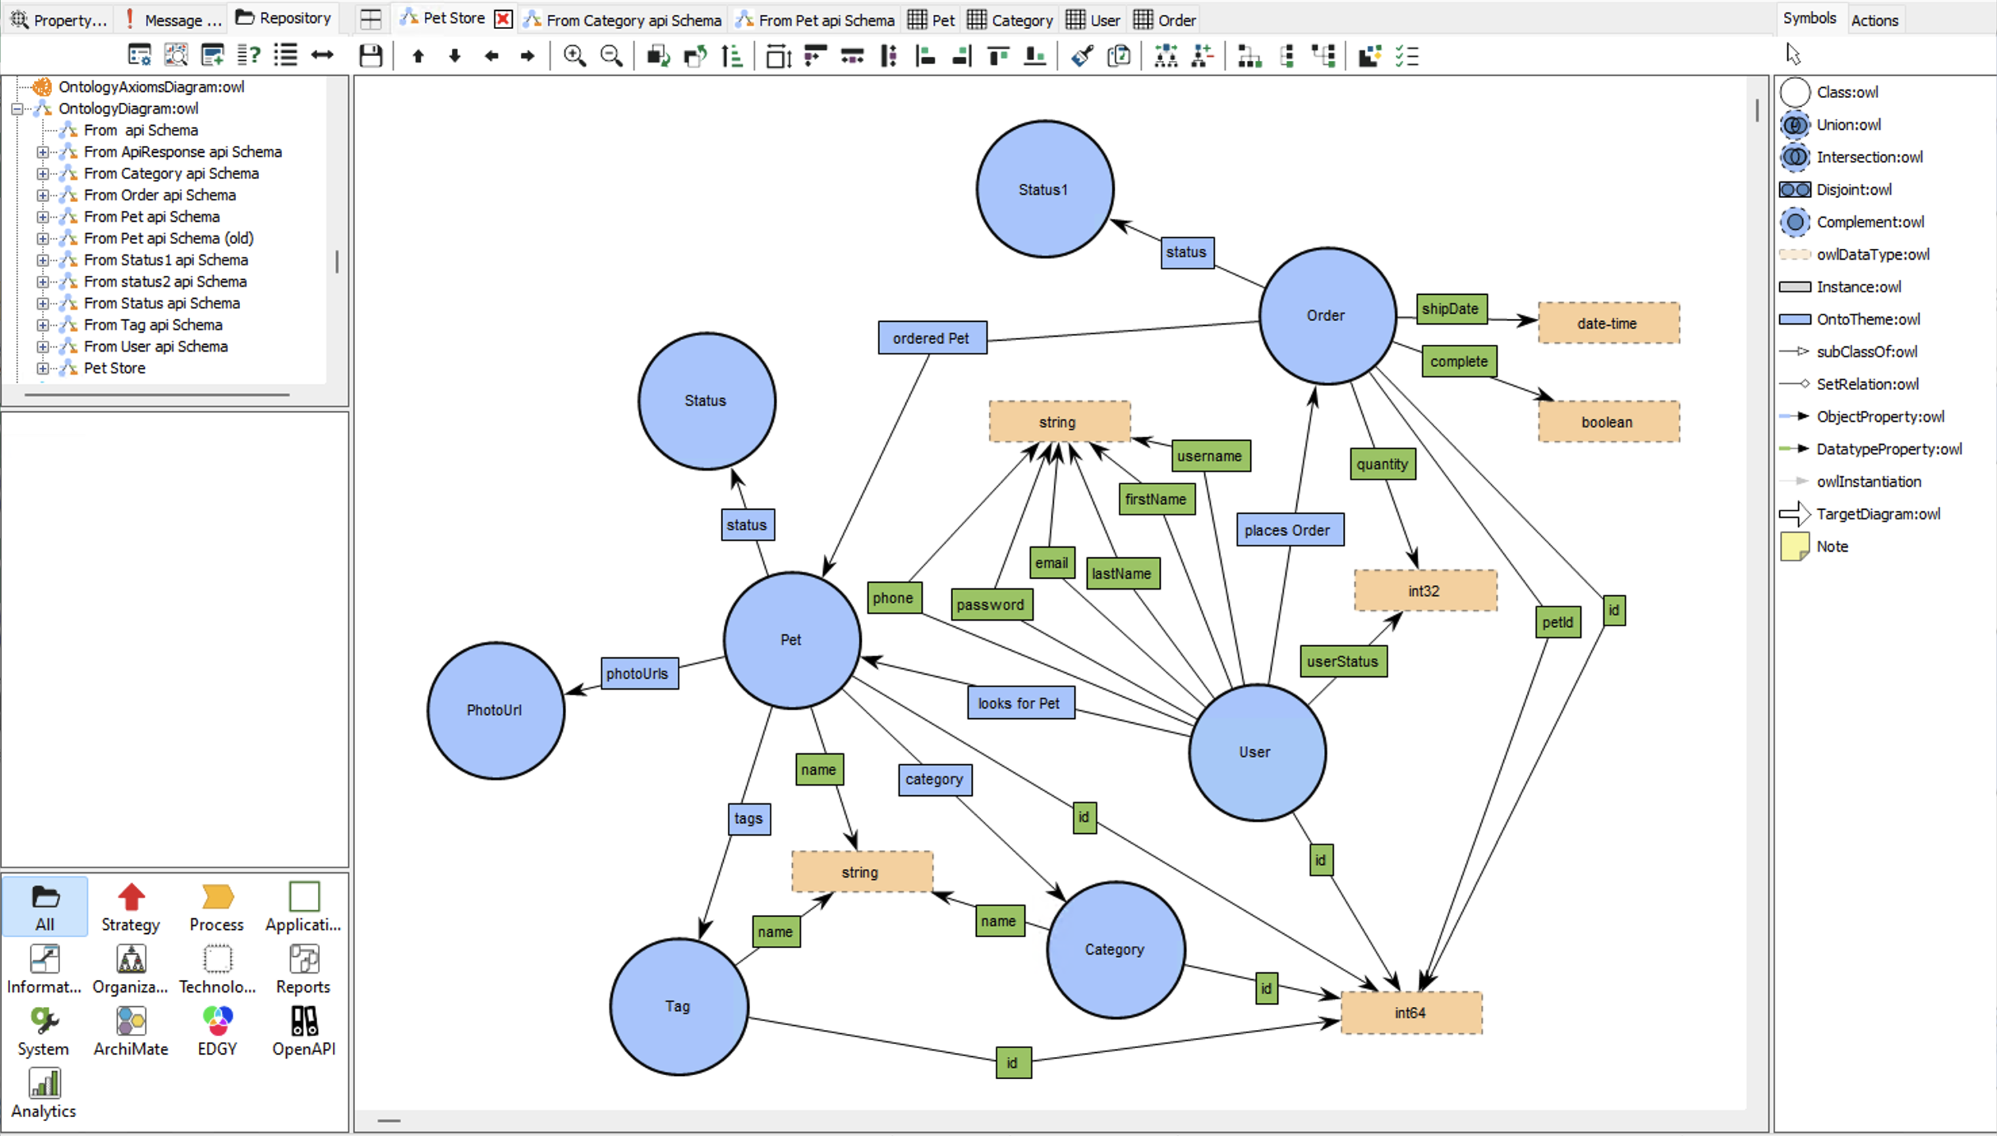Click the split view layout icon
This screenshot has height=1136, width=1997.
coord(371,20)
